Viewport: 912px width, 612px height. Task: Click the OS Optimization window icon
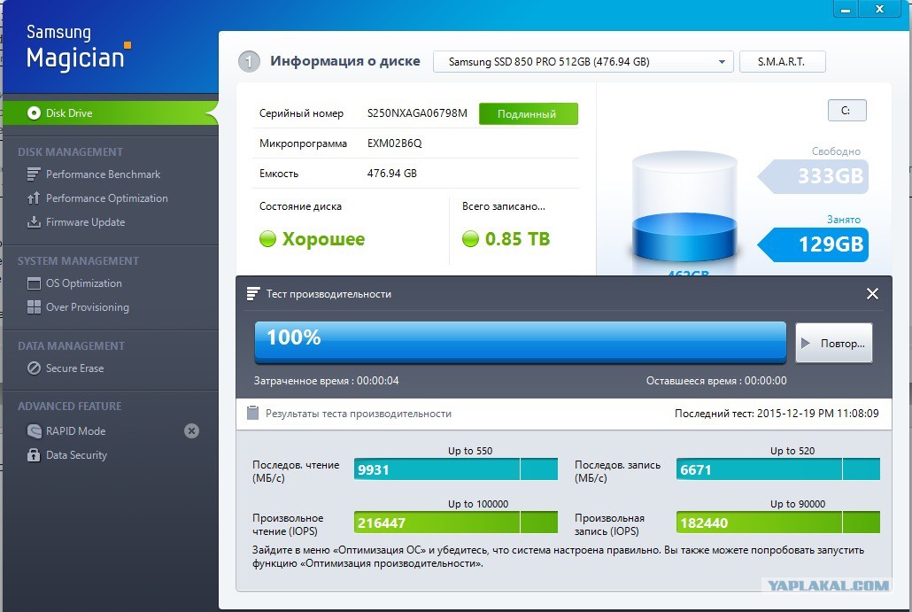click(x=34, y=283)
